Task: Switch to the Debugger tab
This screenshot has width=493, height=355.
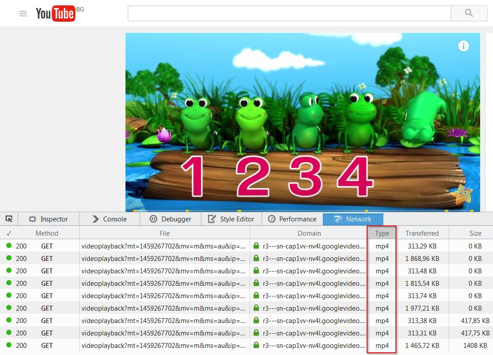Action: click(171, 219)
